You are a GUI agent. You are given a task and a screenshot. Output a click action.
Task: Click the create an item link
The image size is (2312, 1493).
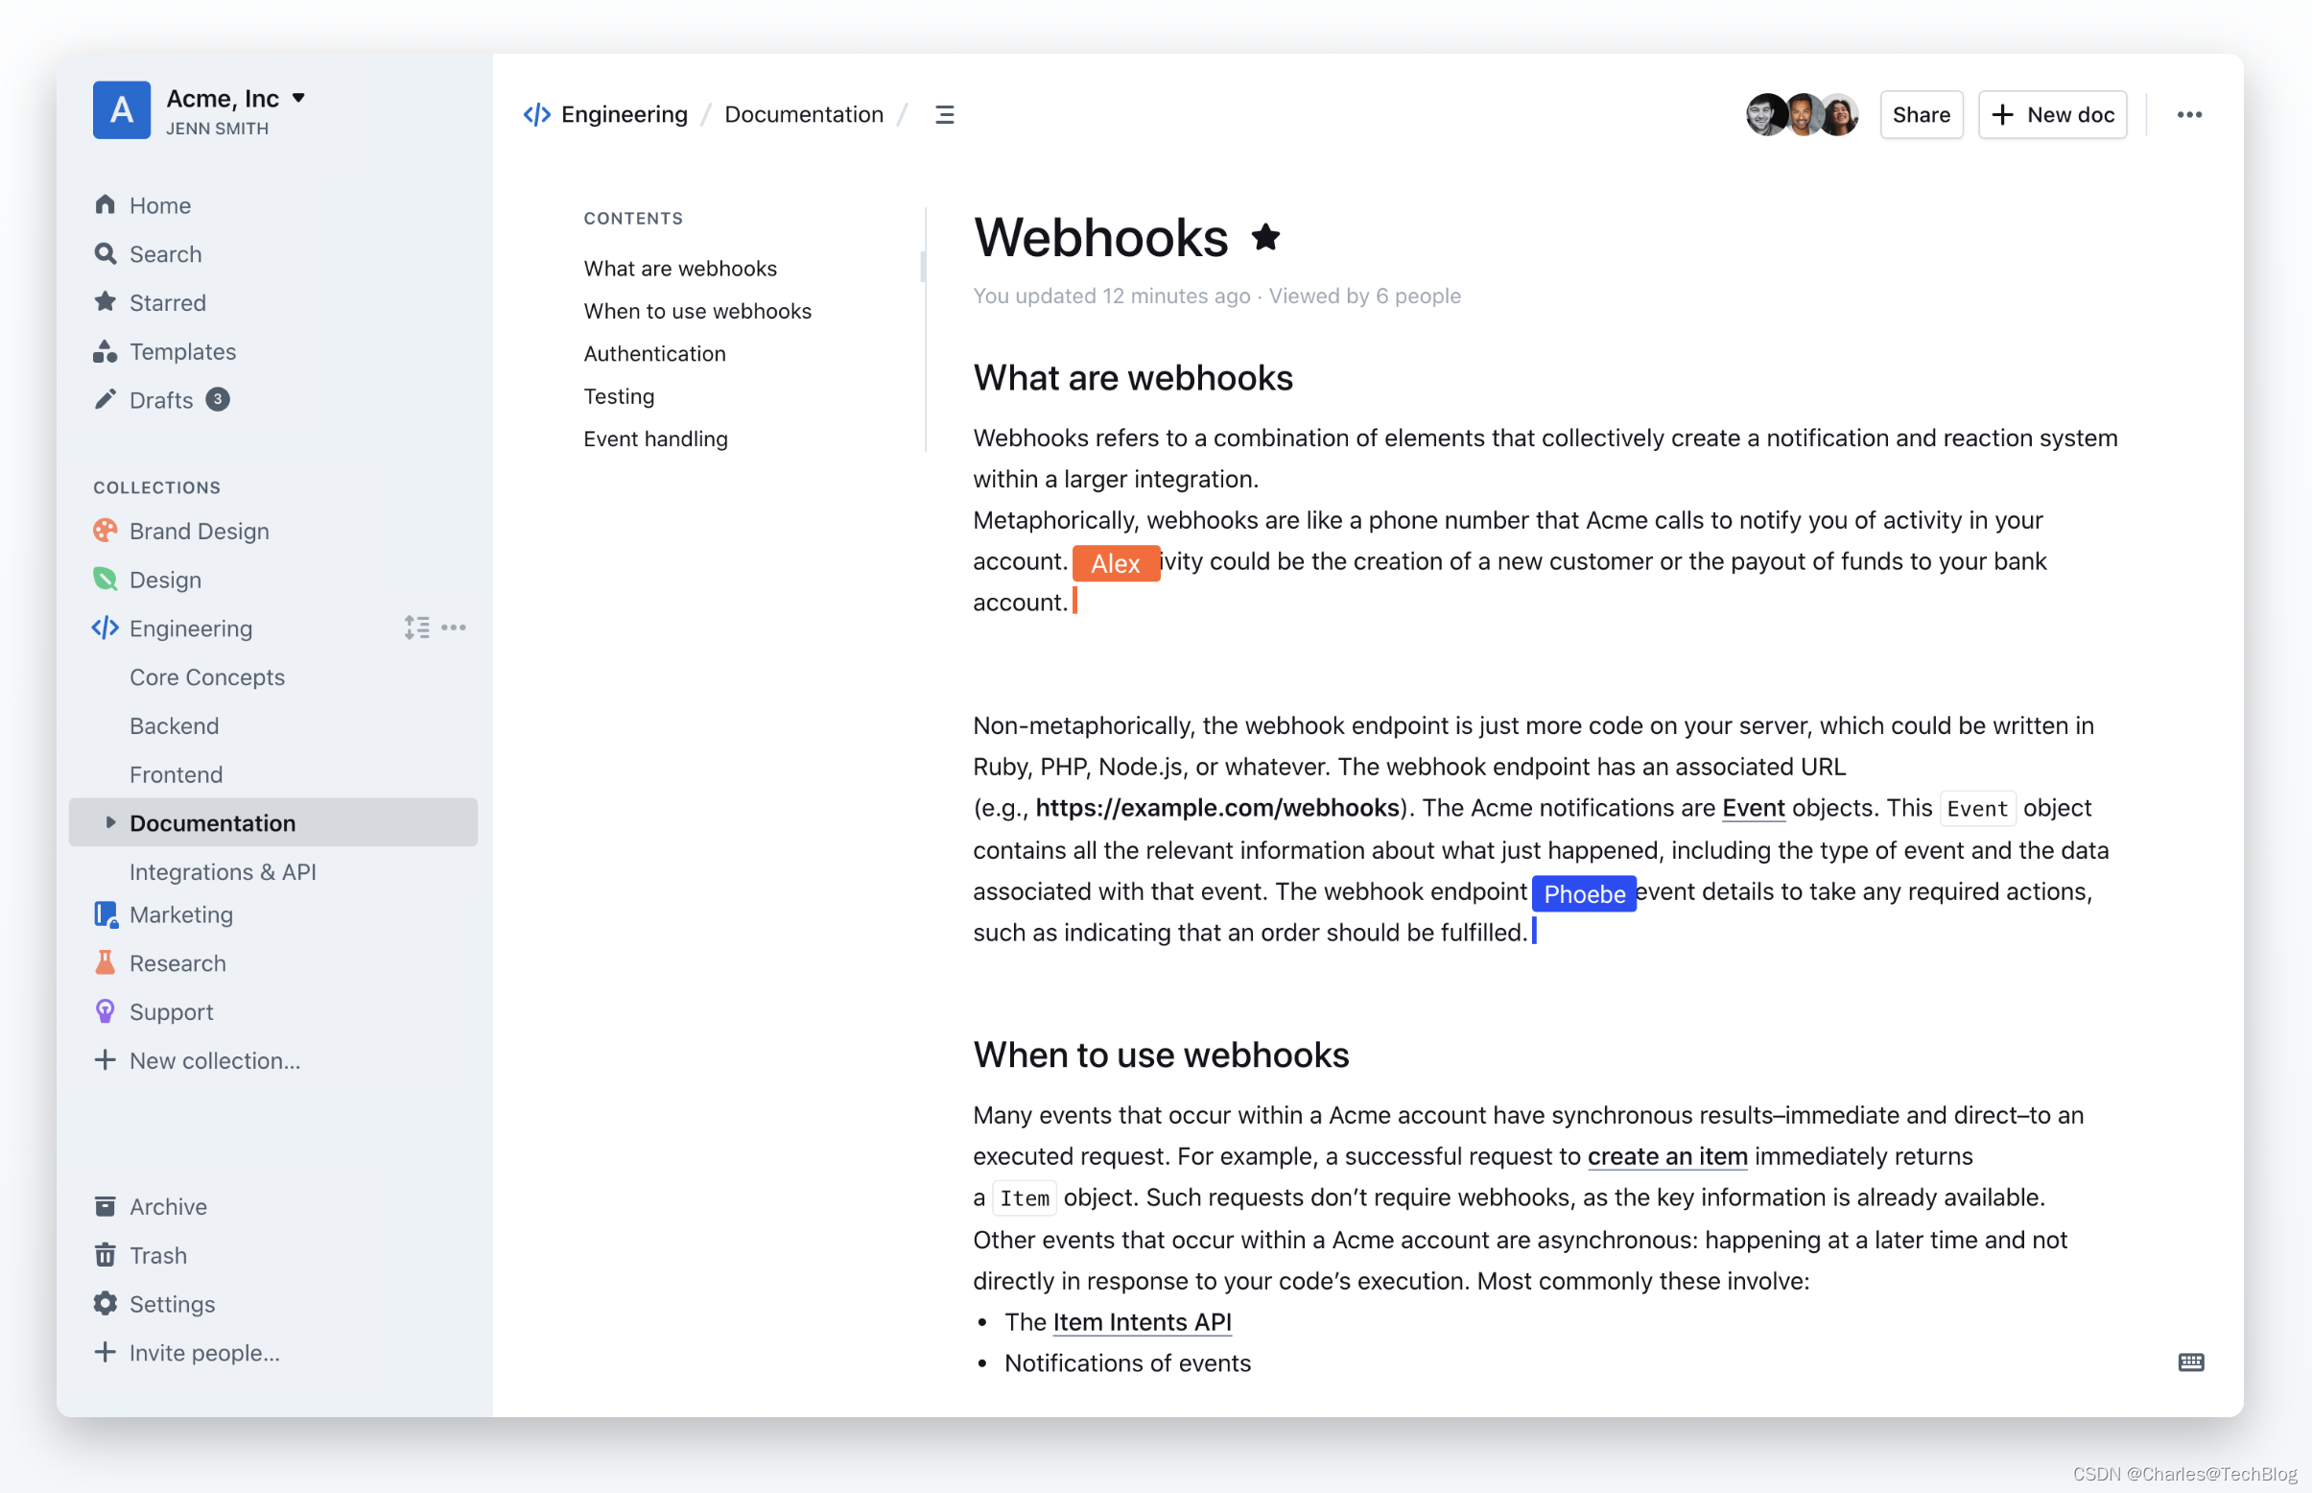pos(1666,1156)
